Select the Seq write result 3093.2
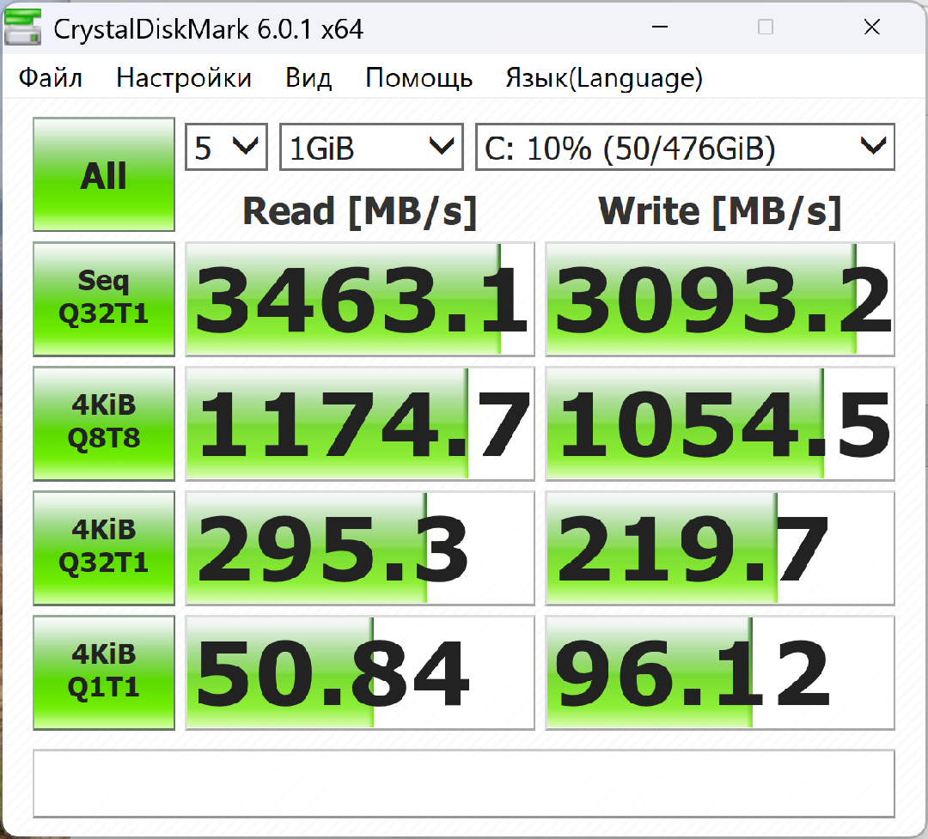 point(720,300)
